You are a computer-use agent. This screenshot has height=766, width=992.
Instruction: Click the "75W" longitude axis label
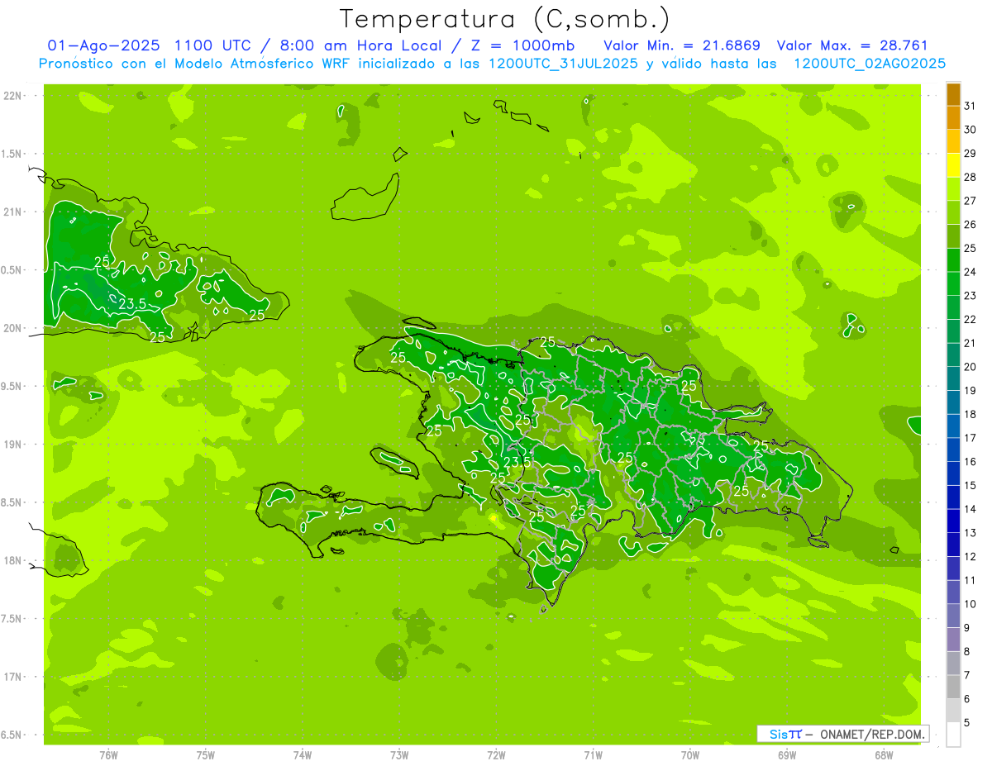[206, 754]
